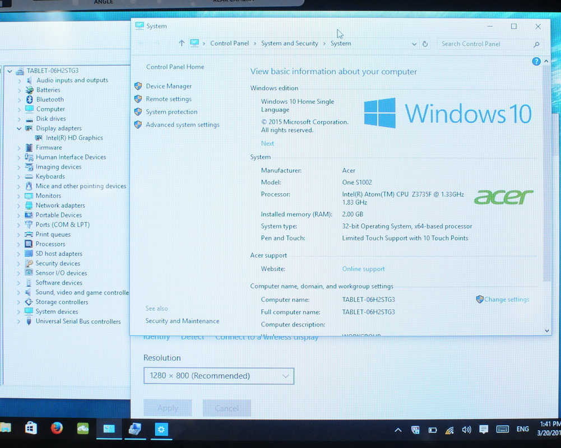Click the Network adapters icon
Screen dimensions: 561x448
29,205
